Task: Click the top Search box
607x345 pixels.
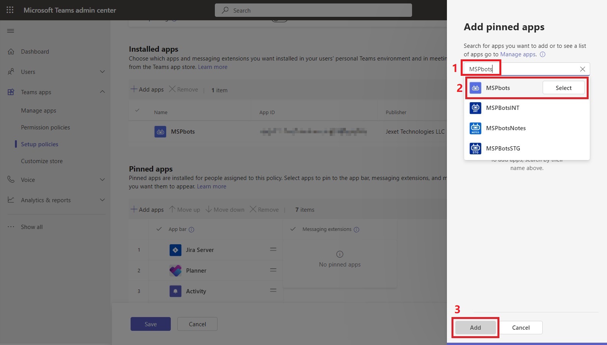Action: click(x=313, y=10)
